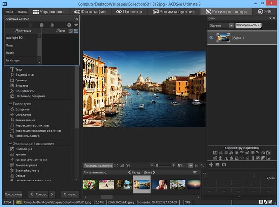Click the Сохранить button
The height and width of the screenshot is (207, 279).
pos(13,194)
